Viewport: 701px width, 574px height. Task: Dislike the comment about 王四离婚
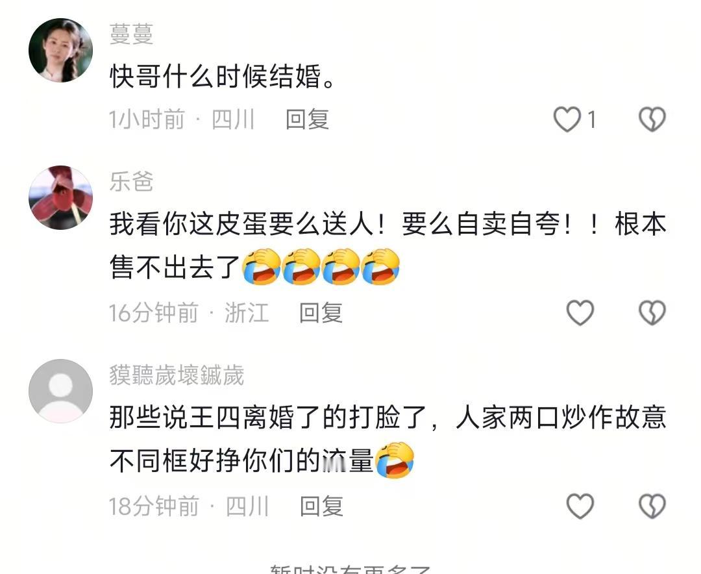click(652, 506)
